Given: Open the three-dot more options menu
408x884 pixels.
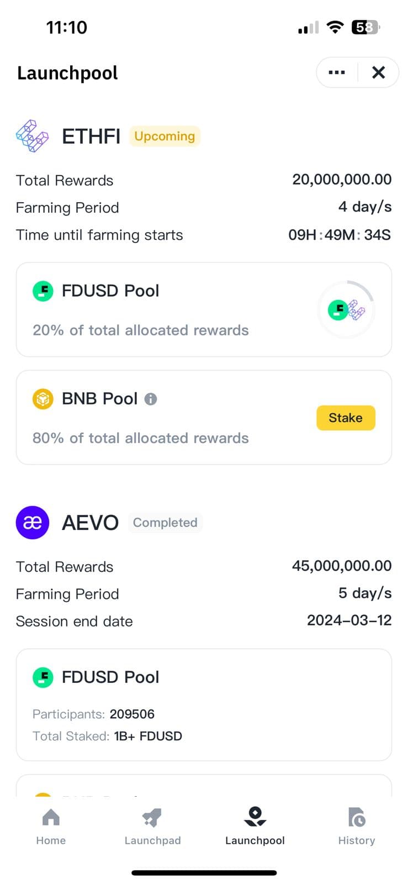Looking at the screenshot, I should click(x=336, y=72).
